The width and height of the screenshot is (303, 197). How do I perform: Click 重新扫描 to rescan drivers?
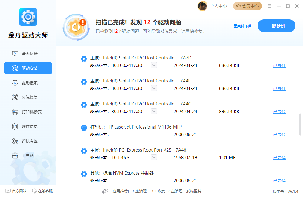pyautogui.click(x=242, y=26)
